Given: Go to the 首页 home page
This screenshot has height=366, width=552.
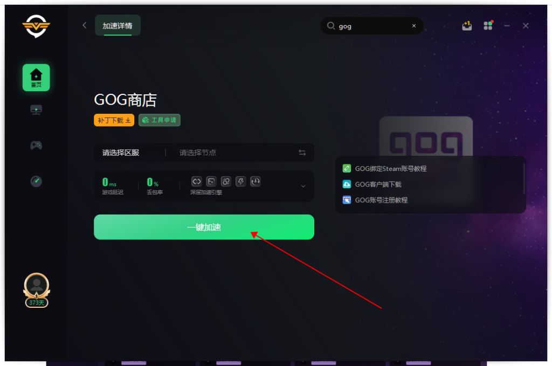Looking at the screenshot, I should [36, 78].
